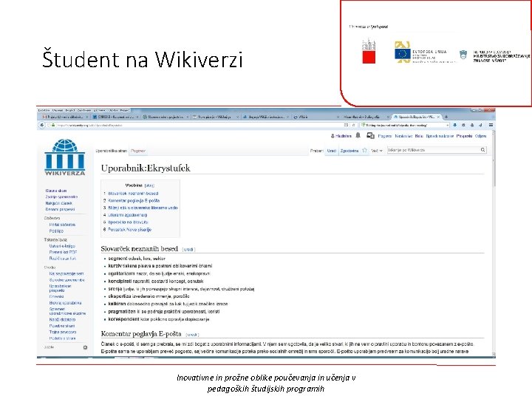Click the search magnifier icon in Wikiverza
This screenshot has width=532, height=399.
click(x=482, y=150)
